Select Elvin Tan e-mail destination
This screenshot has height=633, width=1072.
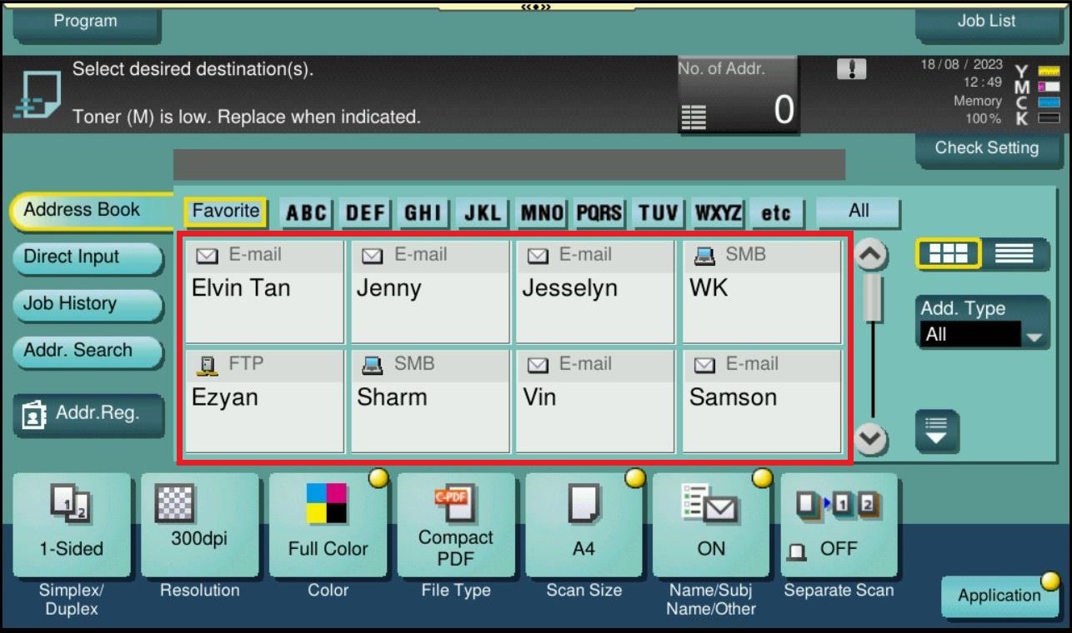263,292
